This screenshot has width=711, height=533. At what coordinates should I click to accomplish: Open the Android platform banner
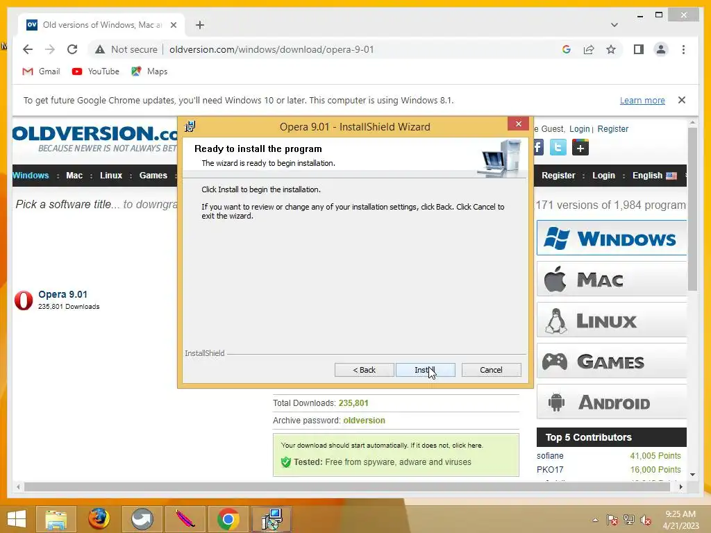[611, 402]
